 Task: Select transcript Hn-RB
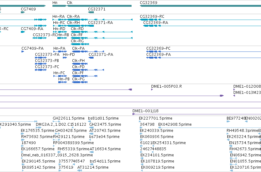pyautogui.click(x=63, y=35)
